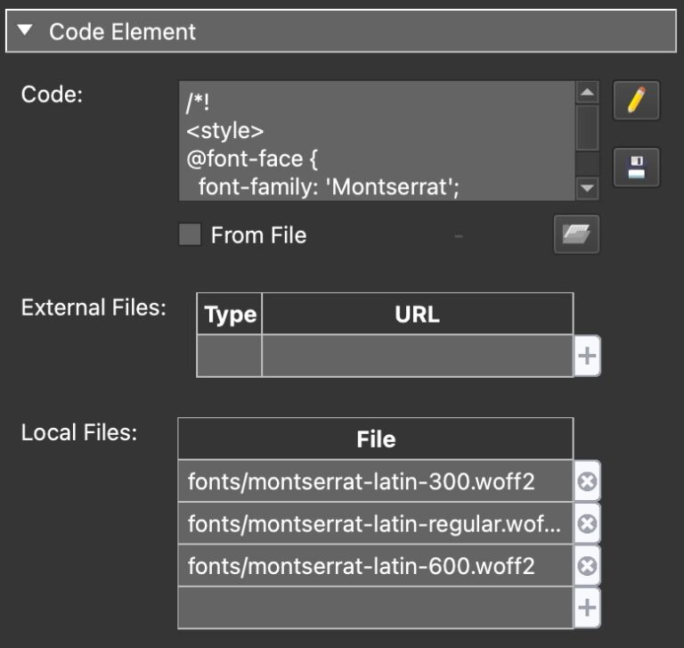
Task: Click the pencil edit code icon
Action: (636, 101)
